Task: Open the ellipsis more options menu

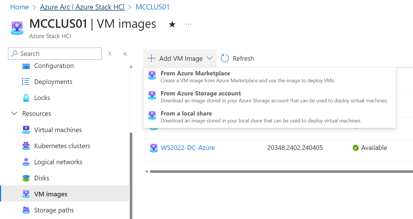Action: [188, 24]
